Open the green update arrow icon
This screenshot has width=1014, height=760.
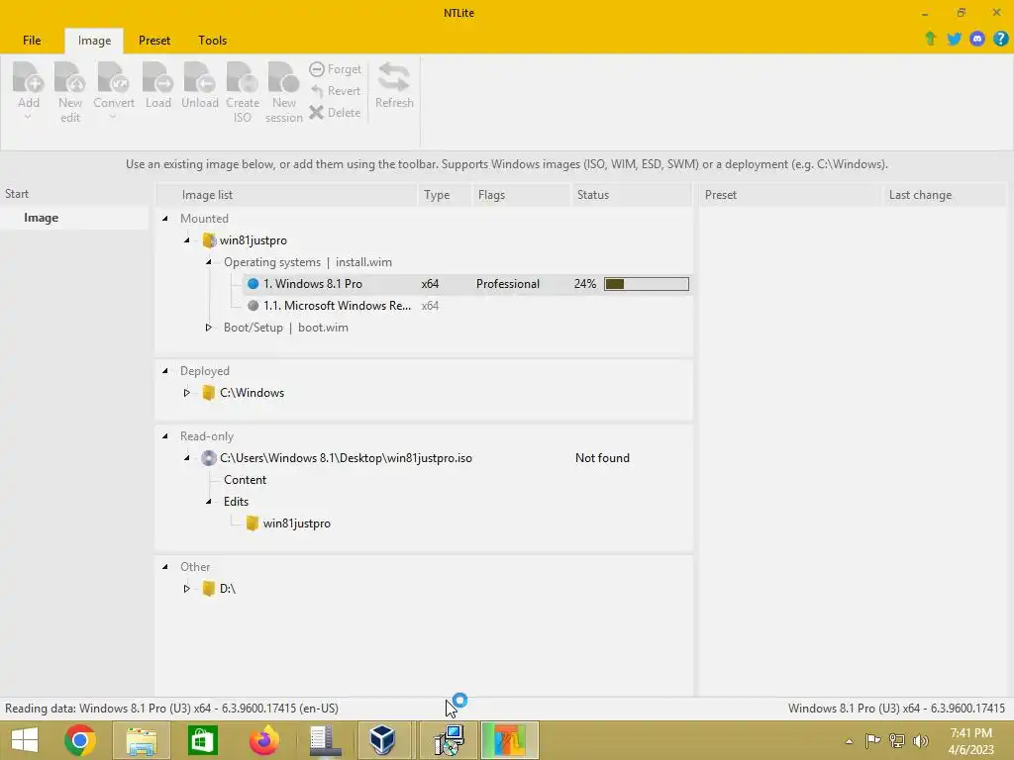click(930, 39)
